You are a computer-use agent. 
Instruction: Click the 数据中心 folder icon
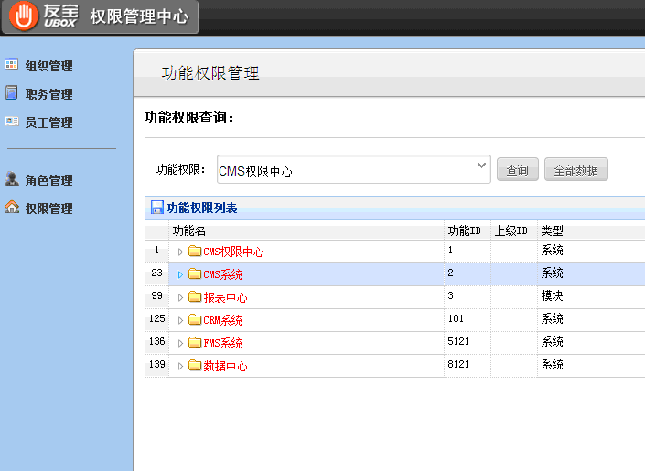click(195, 365)
